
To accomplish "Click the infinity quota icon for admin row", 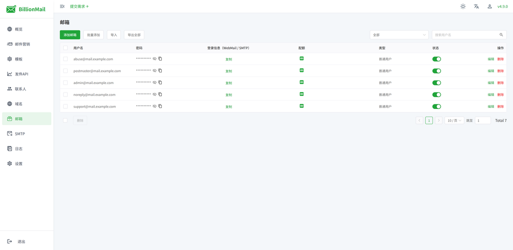I will coord(302,82).
